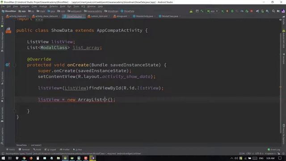
Task: Click the gutter related XML file icon
Action: point(8,30)
